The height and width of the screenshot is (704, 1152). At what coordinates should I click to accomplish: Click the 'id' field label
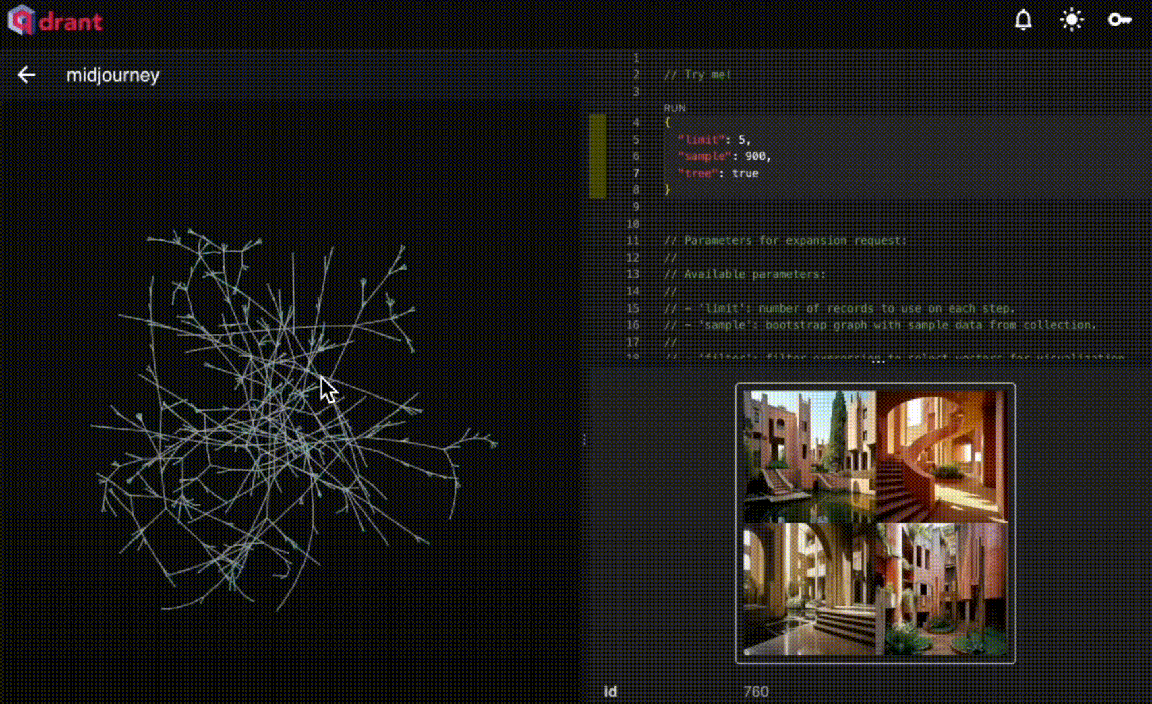610,691
